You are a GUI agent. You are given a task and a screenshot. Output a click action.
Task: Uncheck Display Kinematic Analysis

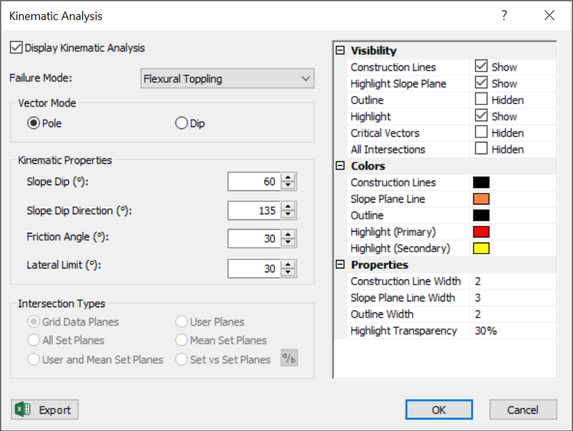coord(15,47)
